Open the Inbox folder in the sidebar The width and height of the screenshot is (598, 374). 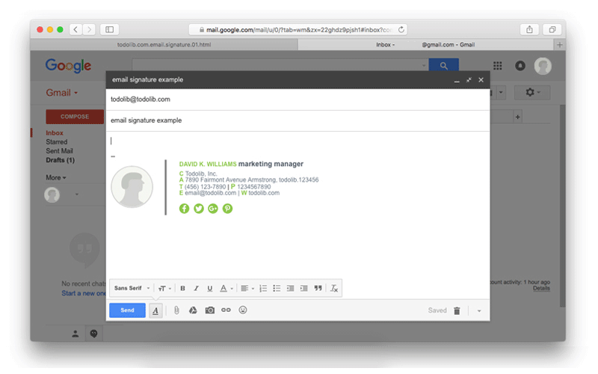click(x=55, y=133)
